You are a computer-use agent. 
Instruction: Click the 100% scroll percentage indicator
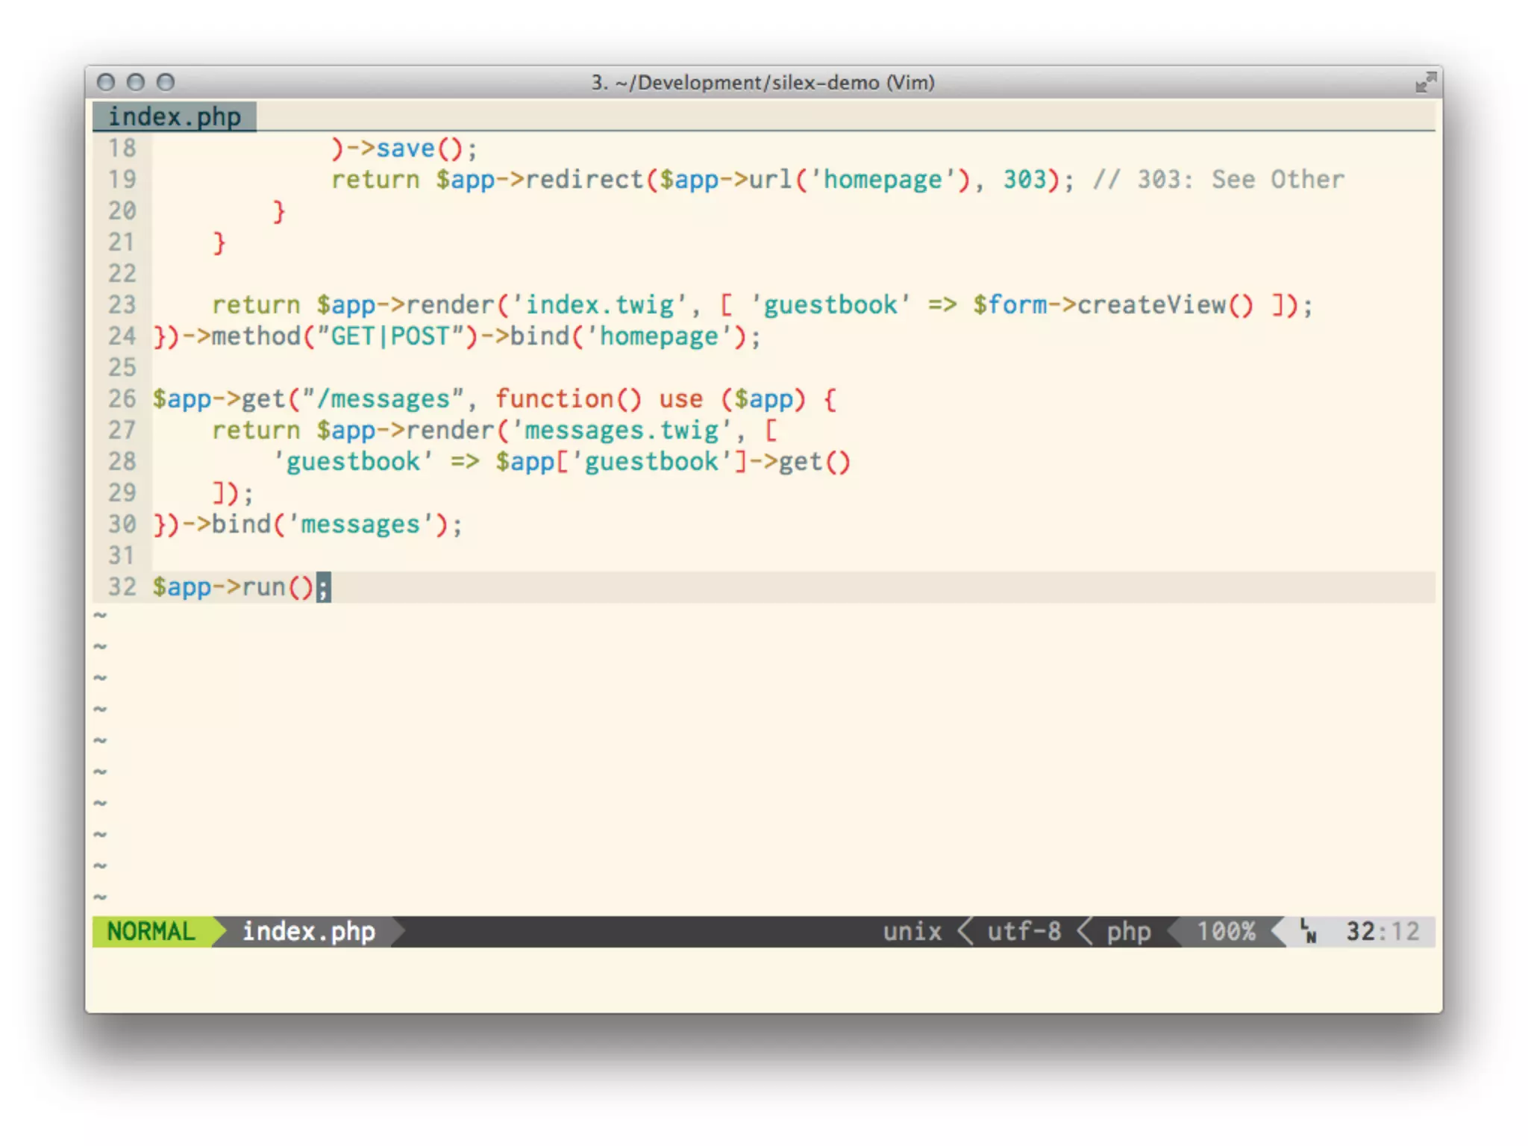(1226, 931)
